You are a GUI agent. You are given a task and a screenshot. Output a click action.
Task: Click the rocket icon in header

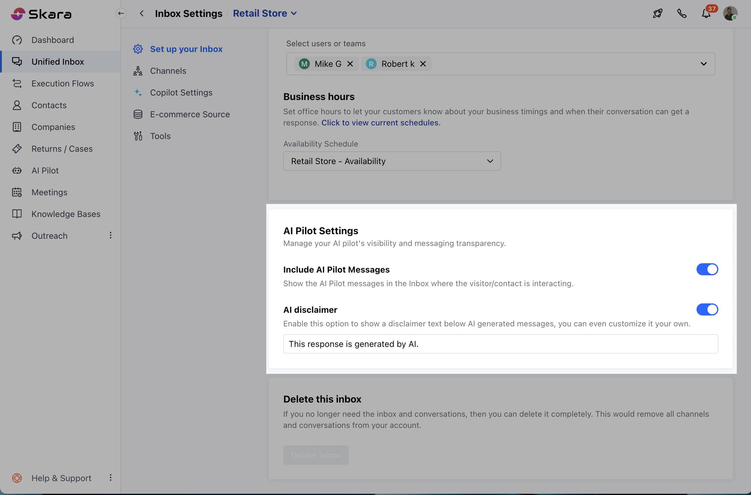[x=658, y=13]
